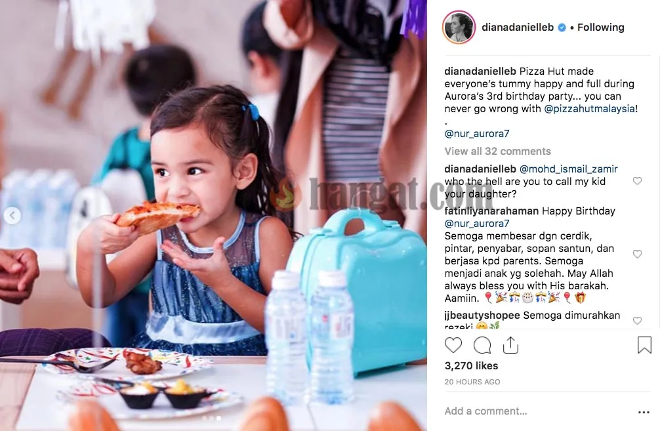Expand View all 32 comments
Viewport: 660px width, 431px height.
[x=497, y=151]
